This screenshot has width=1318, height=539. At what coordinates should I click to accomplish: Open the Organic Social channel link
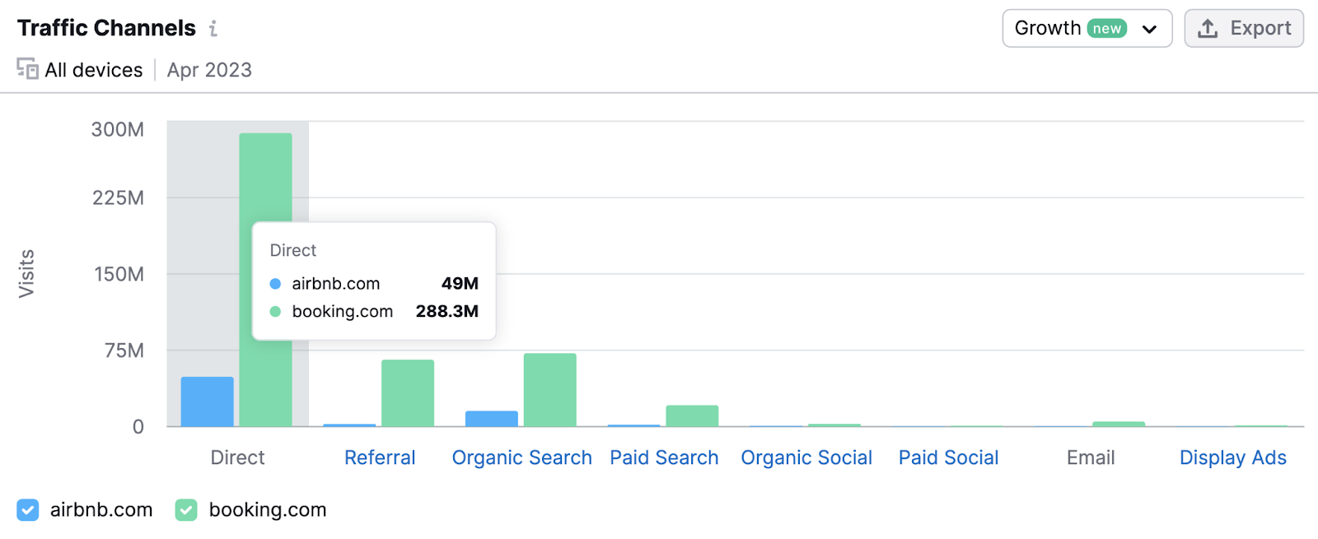806,458
